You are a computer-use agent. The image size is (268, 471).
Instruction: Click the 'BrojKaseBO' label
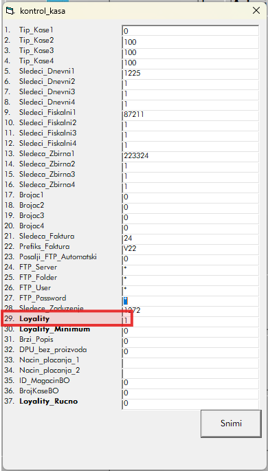39,391
